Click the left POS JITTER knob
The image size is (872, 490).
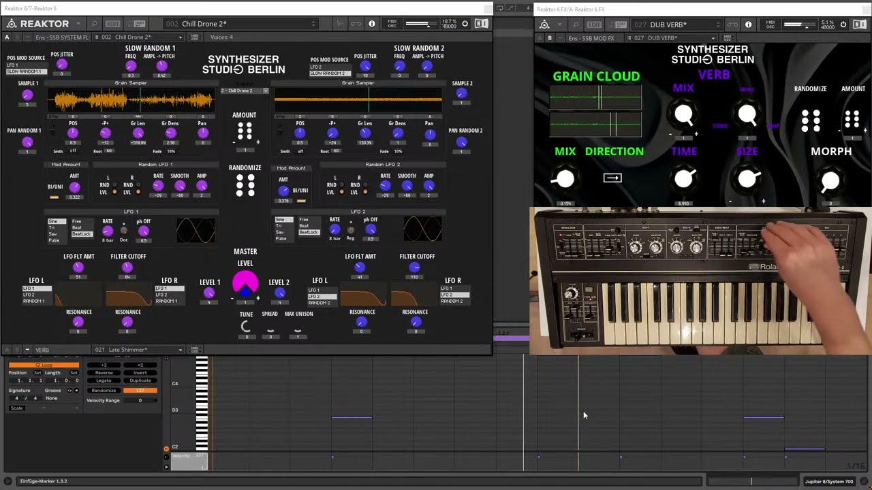click(x=62, y=65)
